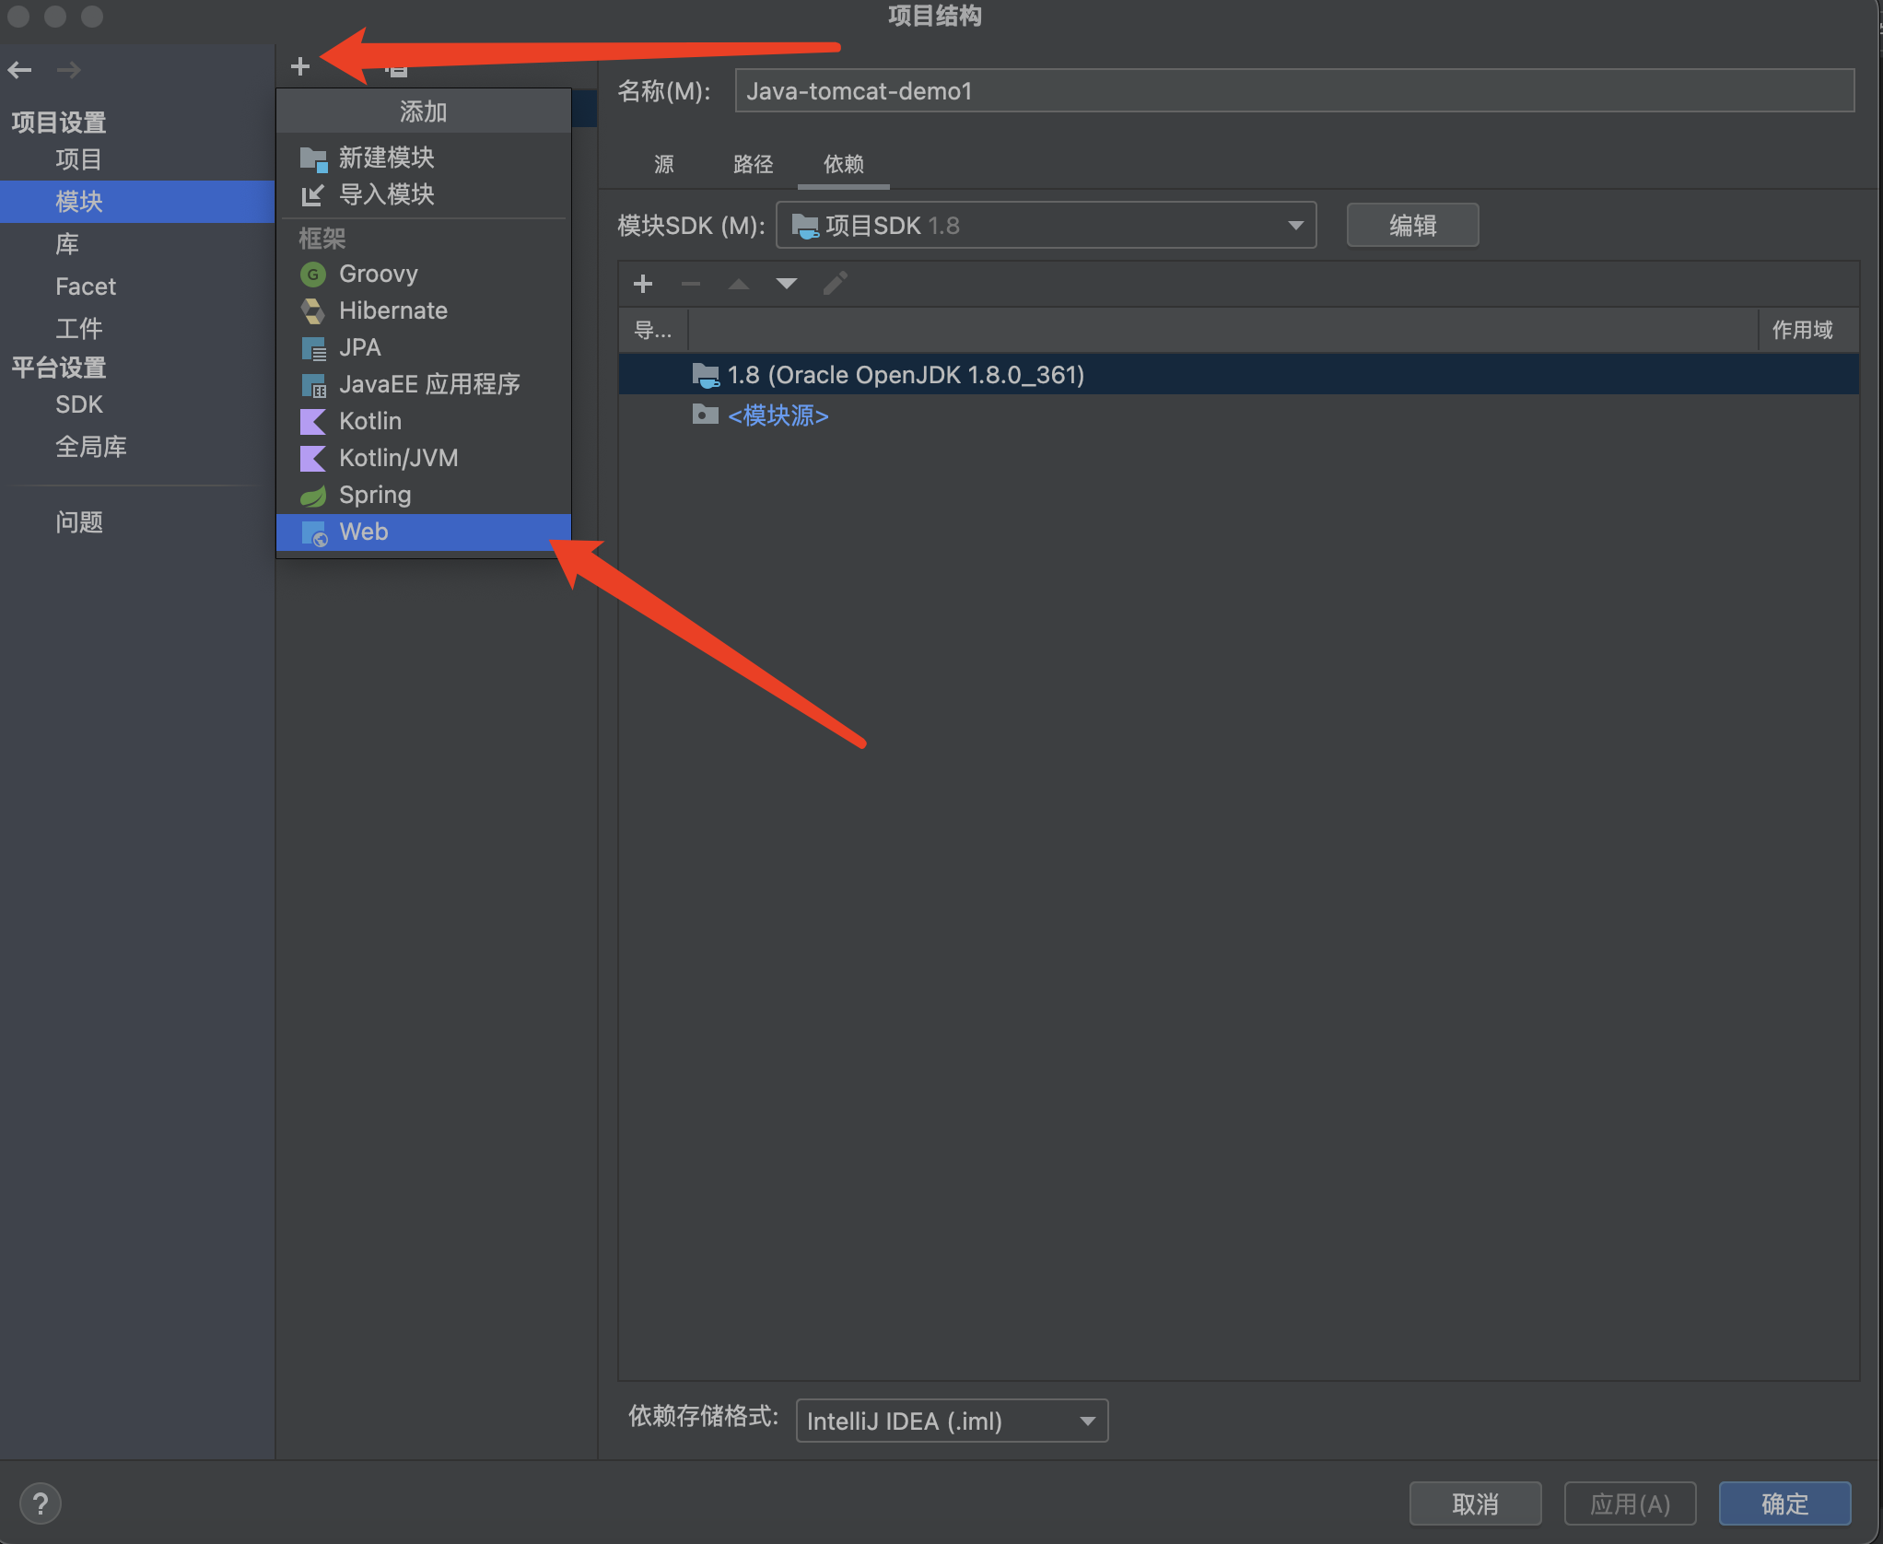Click the back navigation arrow
The width and height of the screenshot is (1883, 1544).
tap(20, 70)
